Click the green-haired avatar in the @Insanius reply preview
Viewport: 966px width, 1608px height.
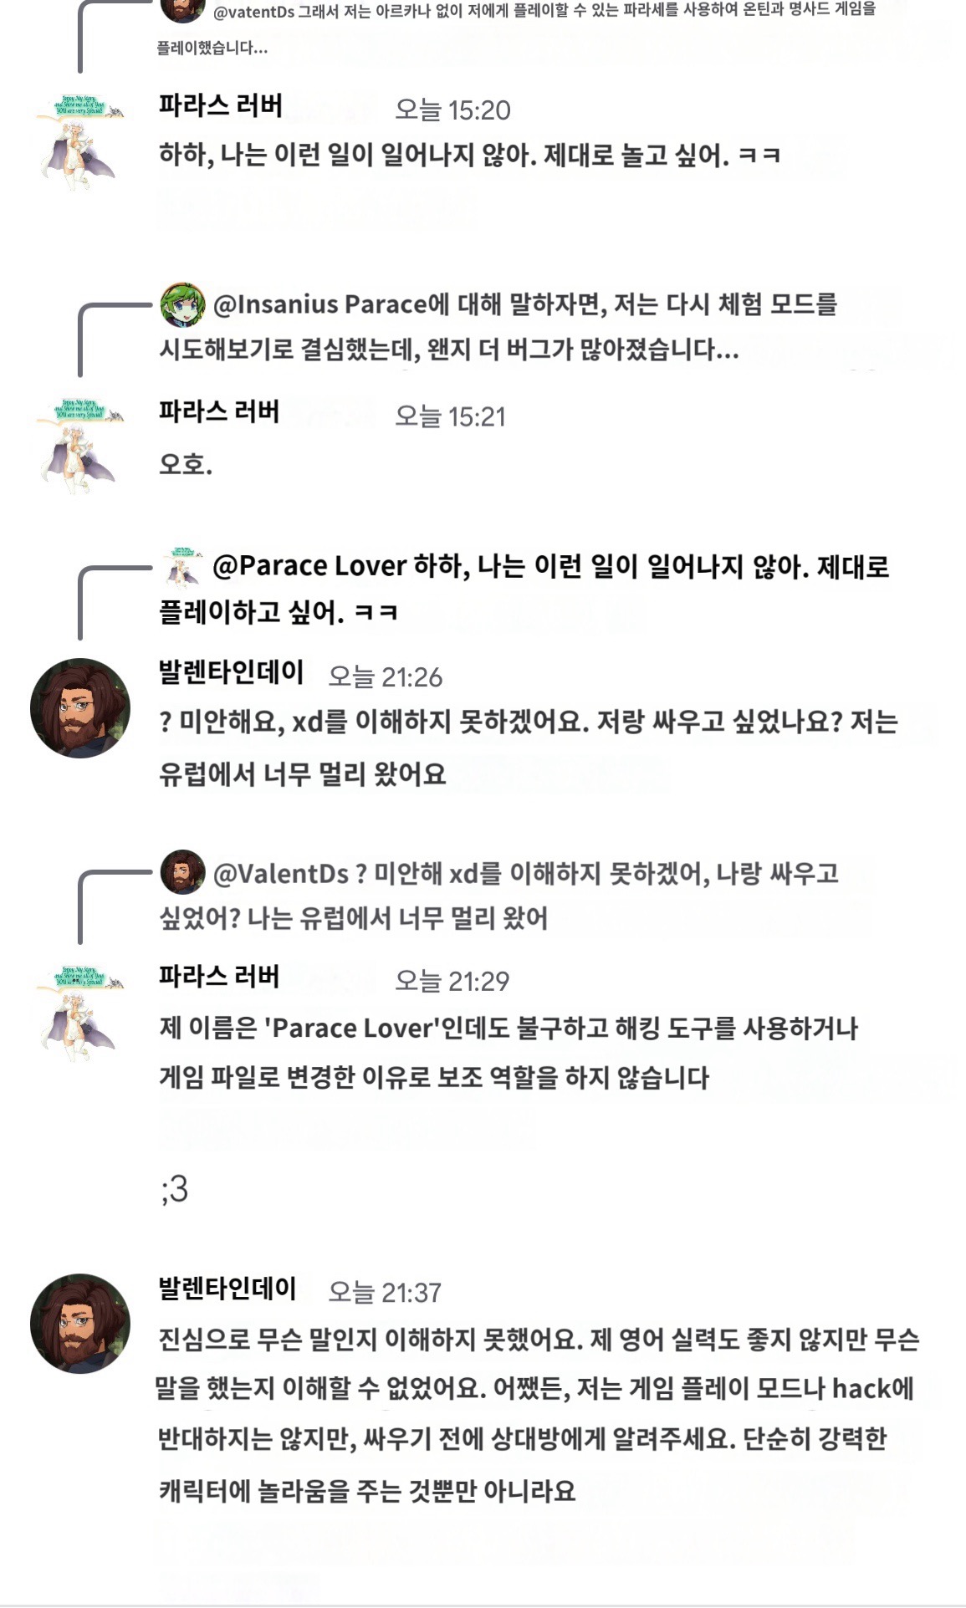(x=182, y=304)
